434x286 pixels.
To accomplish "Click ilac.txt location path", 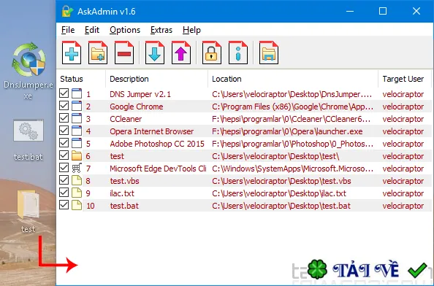I will 279,193.
